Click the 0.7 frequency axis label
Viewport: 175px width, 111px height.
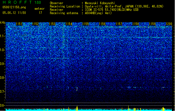pos(2,92)
